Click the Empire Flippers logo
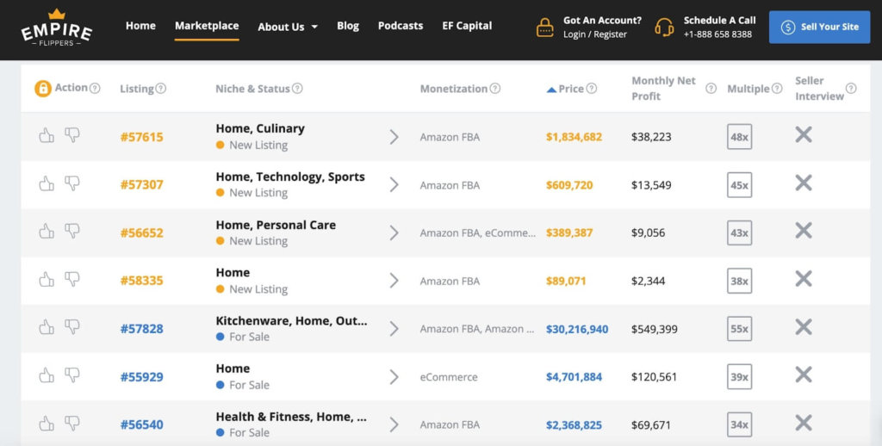This screenshot has height=446, width=882. tap(57, 28)
